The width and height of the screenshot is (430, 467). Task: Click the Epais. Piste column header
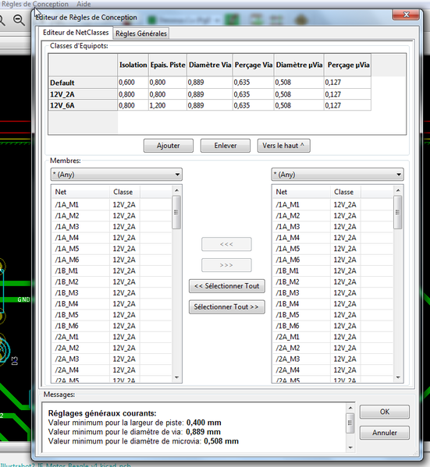[168, 65]
